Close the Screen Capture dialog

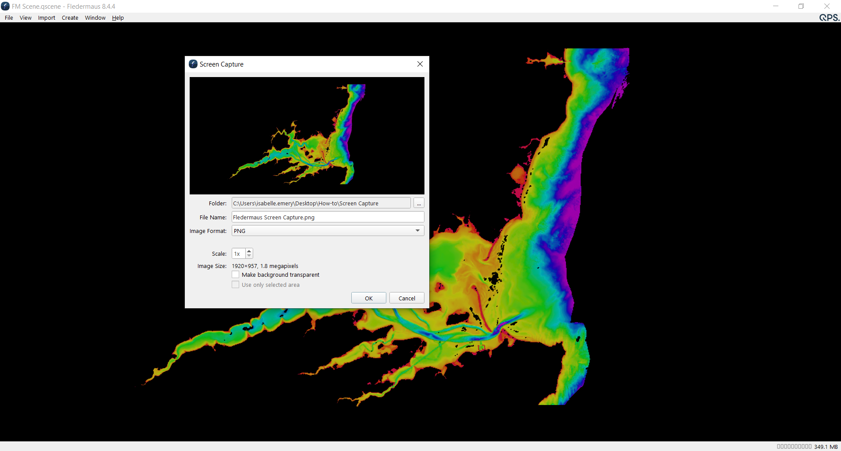pos(420,64)
